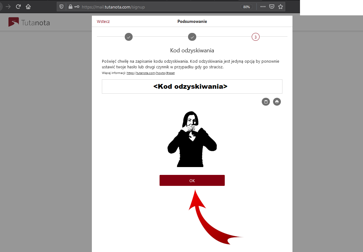Click the forward navigation arrow
The image size is (363, 252).
(x=8, y=7)
